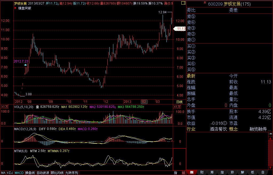Click the red flag icon beside 横盘突破
This screenshot has width=273, height=175.
(15, 8)
